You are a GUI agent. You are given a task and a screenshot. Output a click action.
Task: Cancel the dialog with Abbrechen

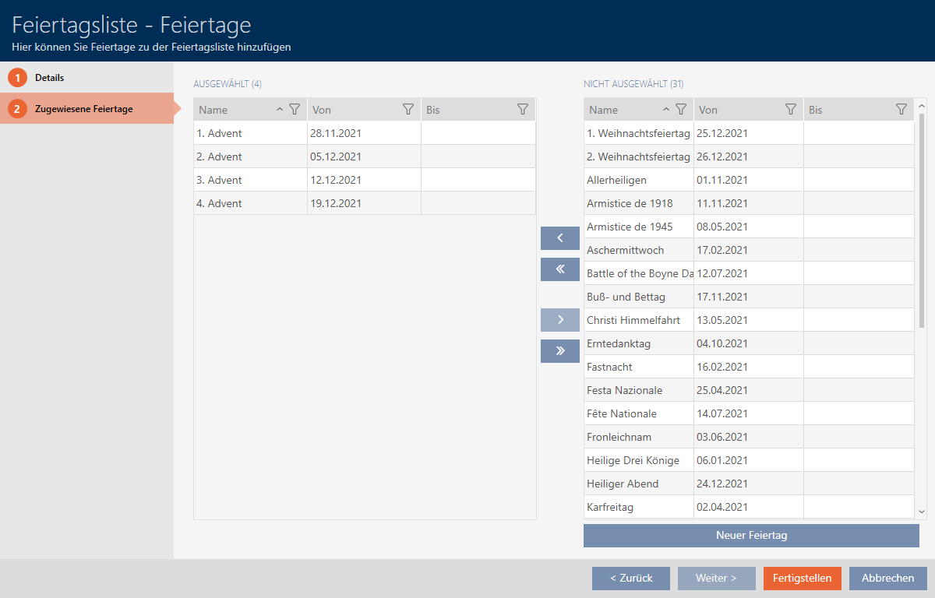[887, 579]
